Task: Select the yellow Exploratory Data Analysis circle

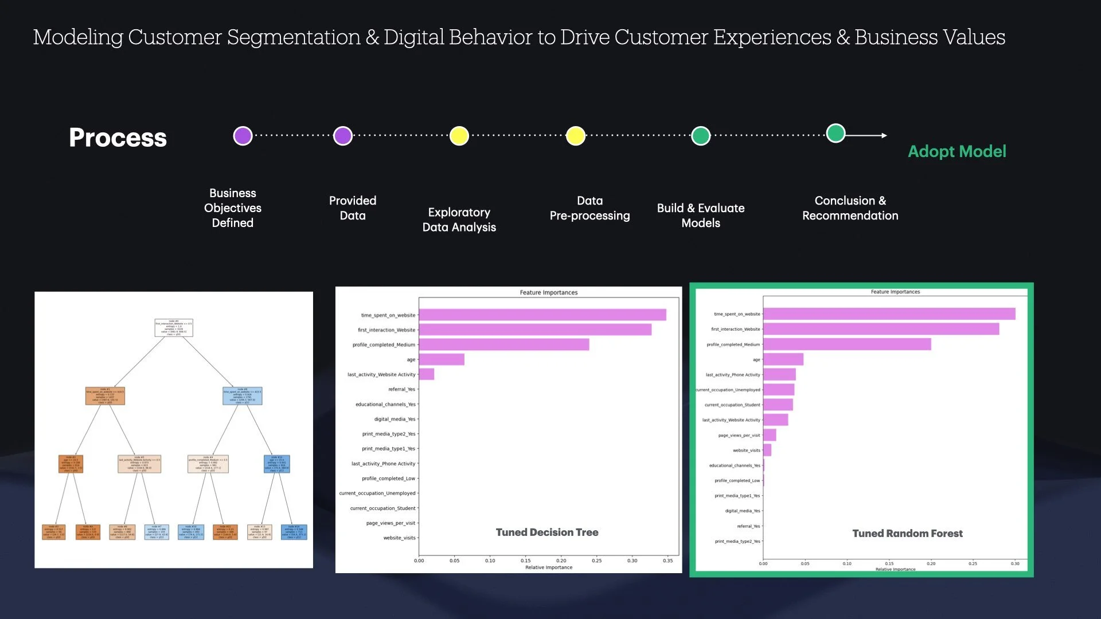Action: [459, 136]
